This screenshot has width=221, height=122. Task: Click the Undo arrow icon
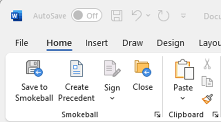pyautogui.click(x=136, y=16)
